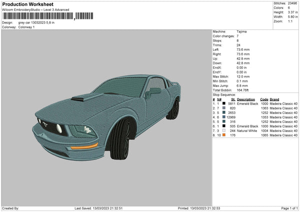Click the design name "grey car 13032023 5,8 in"
300x212 pixels.
click(x=36, y=22)
